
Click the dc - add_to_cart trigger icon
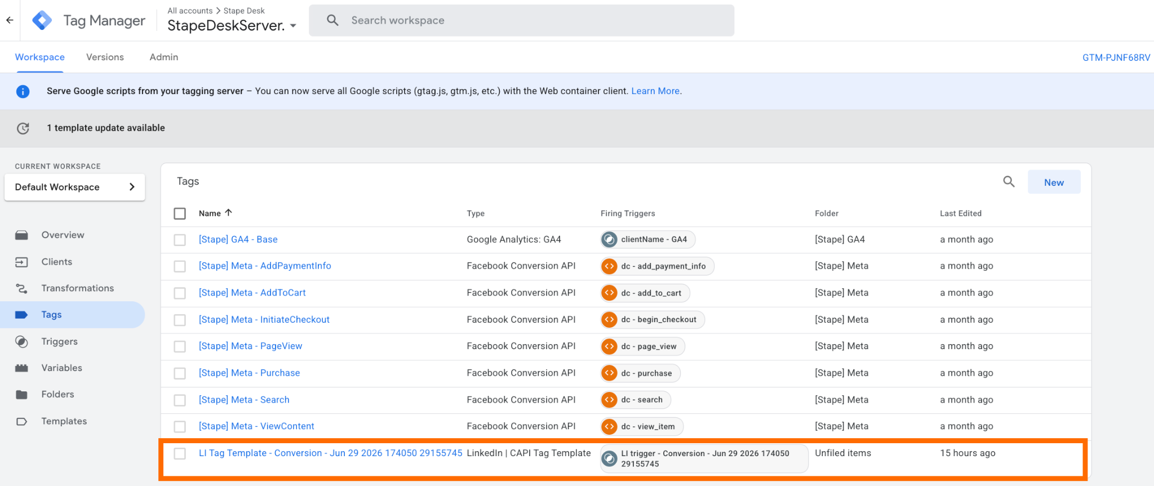(x=609, y=293)
